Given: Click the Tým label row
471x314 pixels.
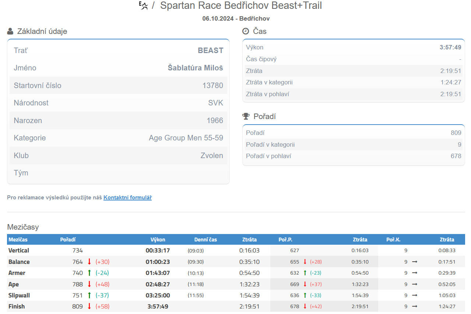Looking at the screenshot, I should [118, 173].
